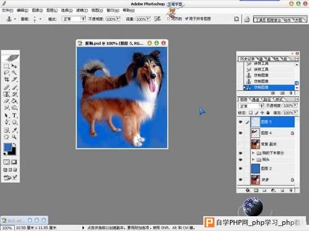This screenshot has width=309, height=231.
Task: Switch to the Channels tab
Action: click(x=256, y=99)
